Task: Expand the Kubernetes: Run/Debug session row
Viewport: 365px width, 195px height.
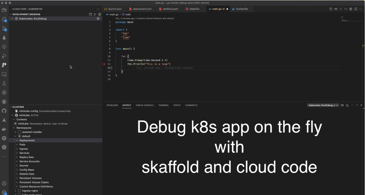Action: click(x=12, y=19)
